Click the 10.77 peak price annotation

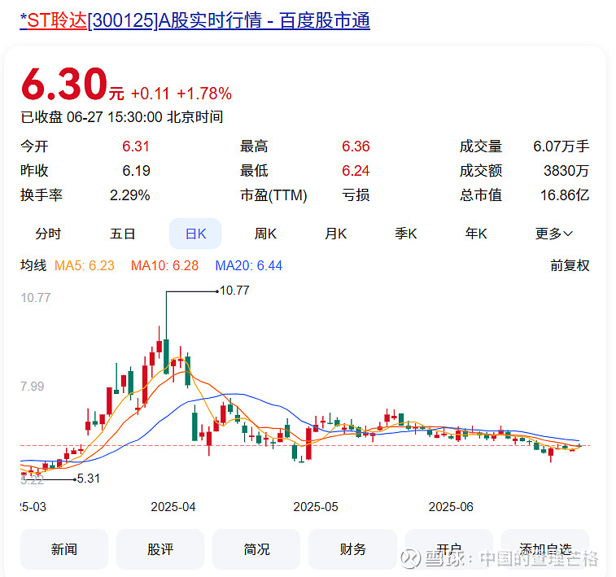[234, 291]
